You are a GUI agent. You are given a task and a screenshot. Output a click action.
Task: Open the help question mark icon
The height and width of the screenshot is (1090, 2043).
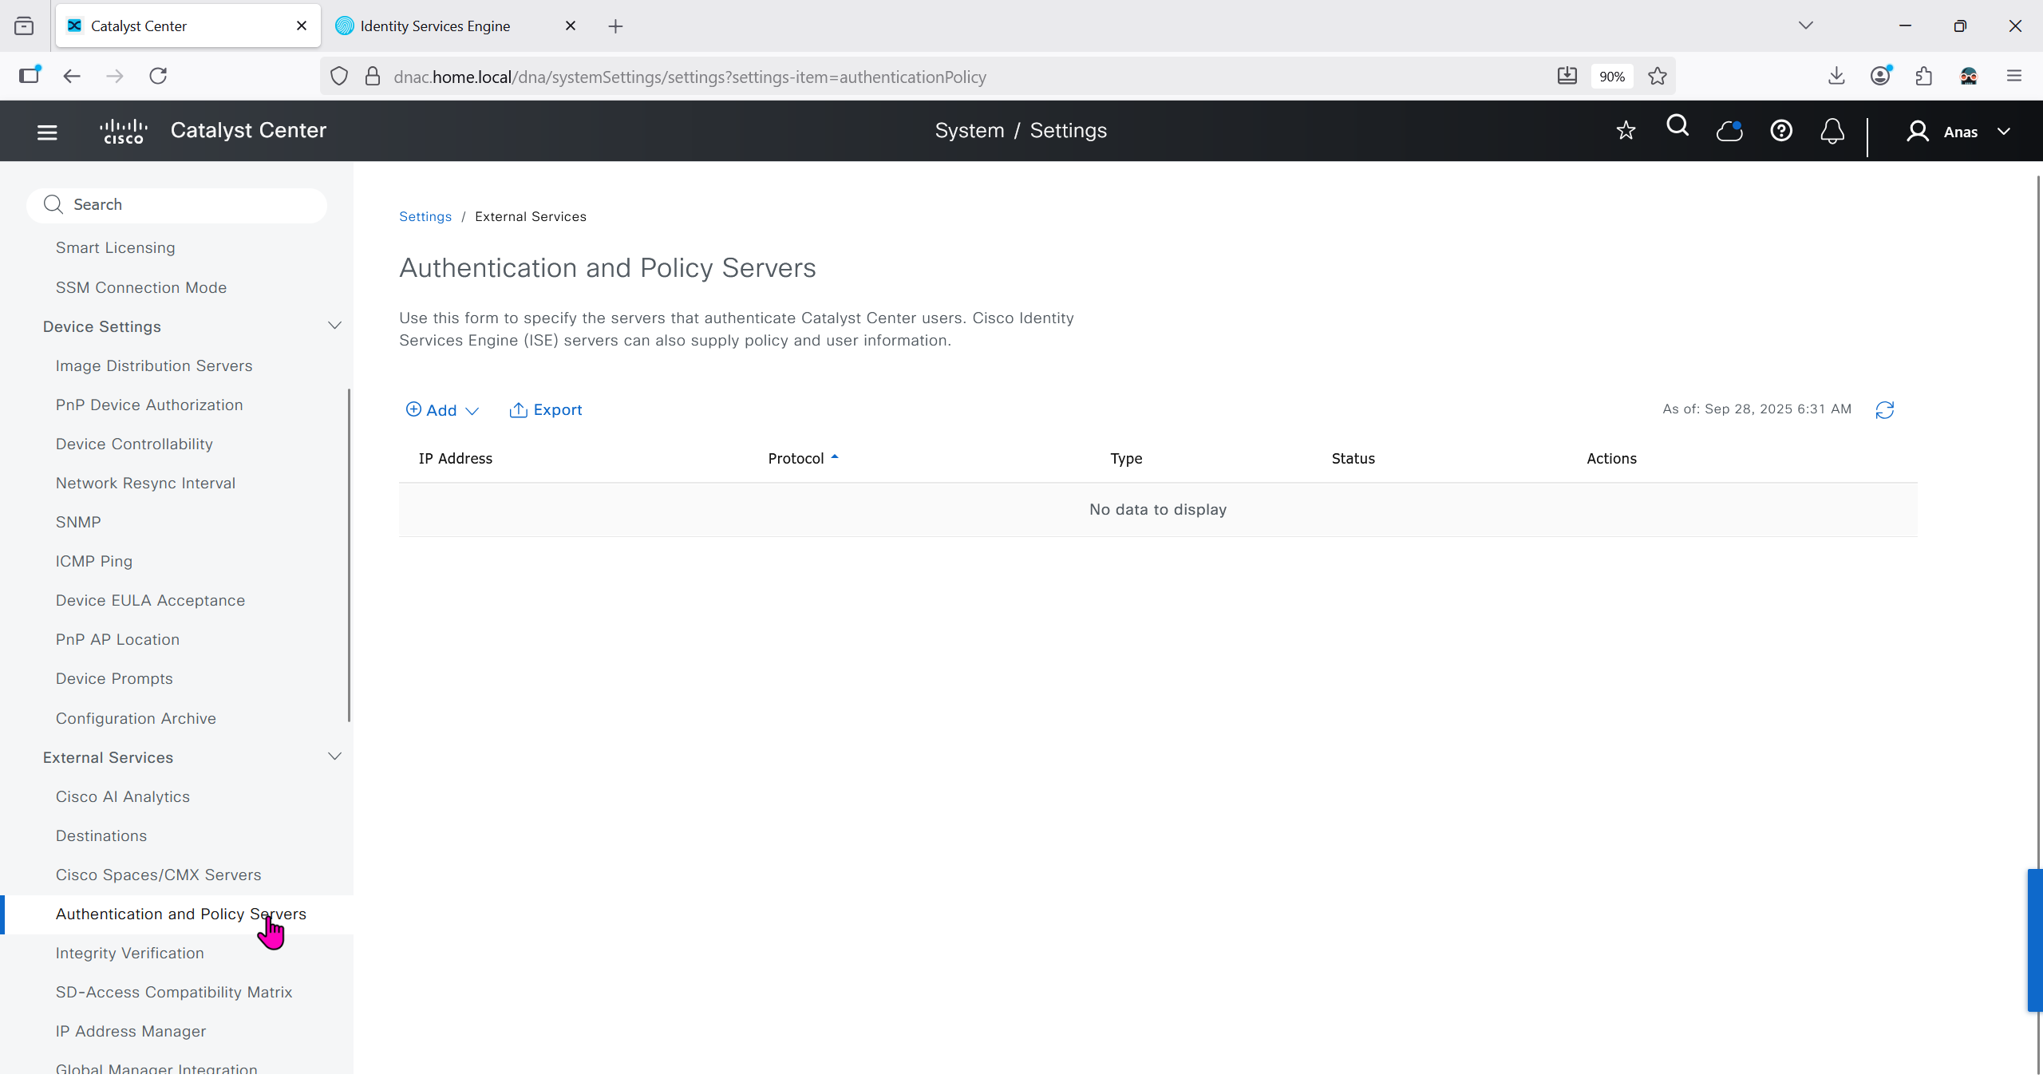[1781, 130]
